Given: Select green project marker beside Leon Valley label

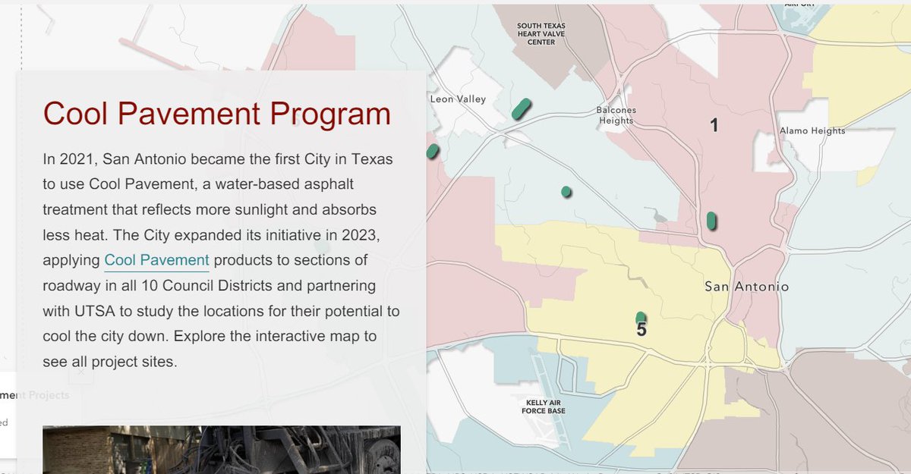Looking at the screenshot, I should [521, 109].
